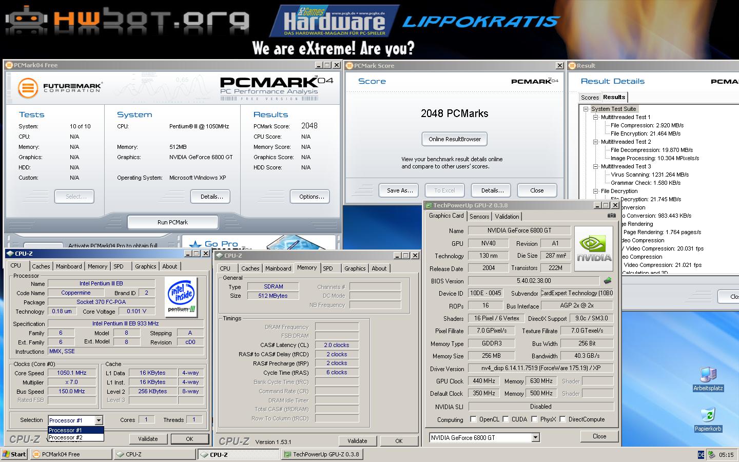Click the PCMark04 Free title bar icon
Viewport: 739px width, 462px height.
9,65
